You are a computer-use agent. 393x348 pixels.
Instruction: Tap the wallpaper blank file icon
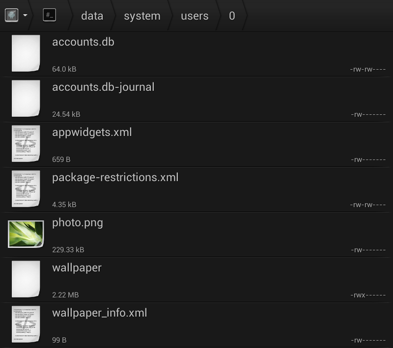pyautogui.click(x=26, y=279)
